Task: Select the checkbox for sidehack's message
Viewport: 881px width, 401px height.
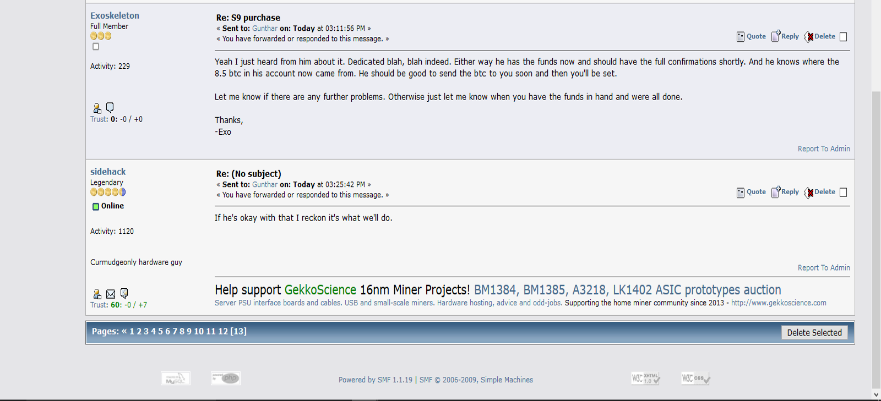Action: [x=843, y=192]
